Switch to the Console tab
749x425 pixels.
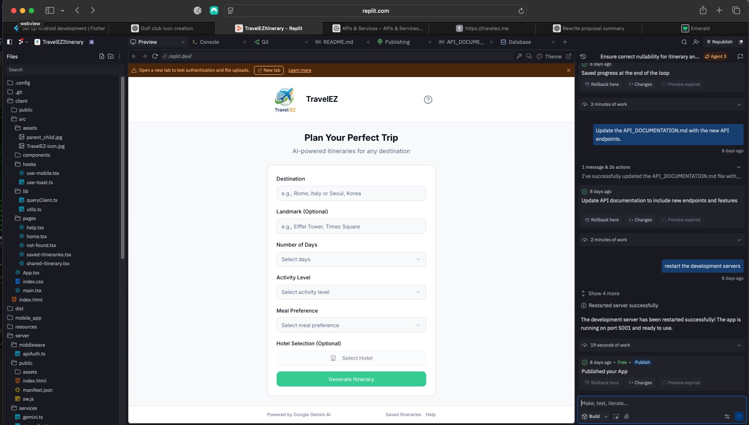click(x=209, y=42)
